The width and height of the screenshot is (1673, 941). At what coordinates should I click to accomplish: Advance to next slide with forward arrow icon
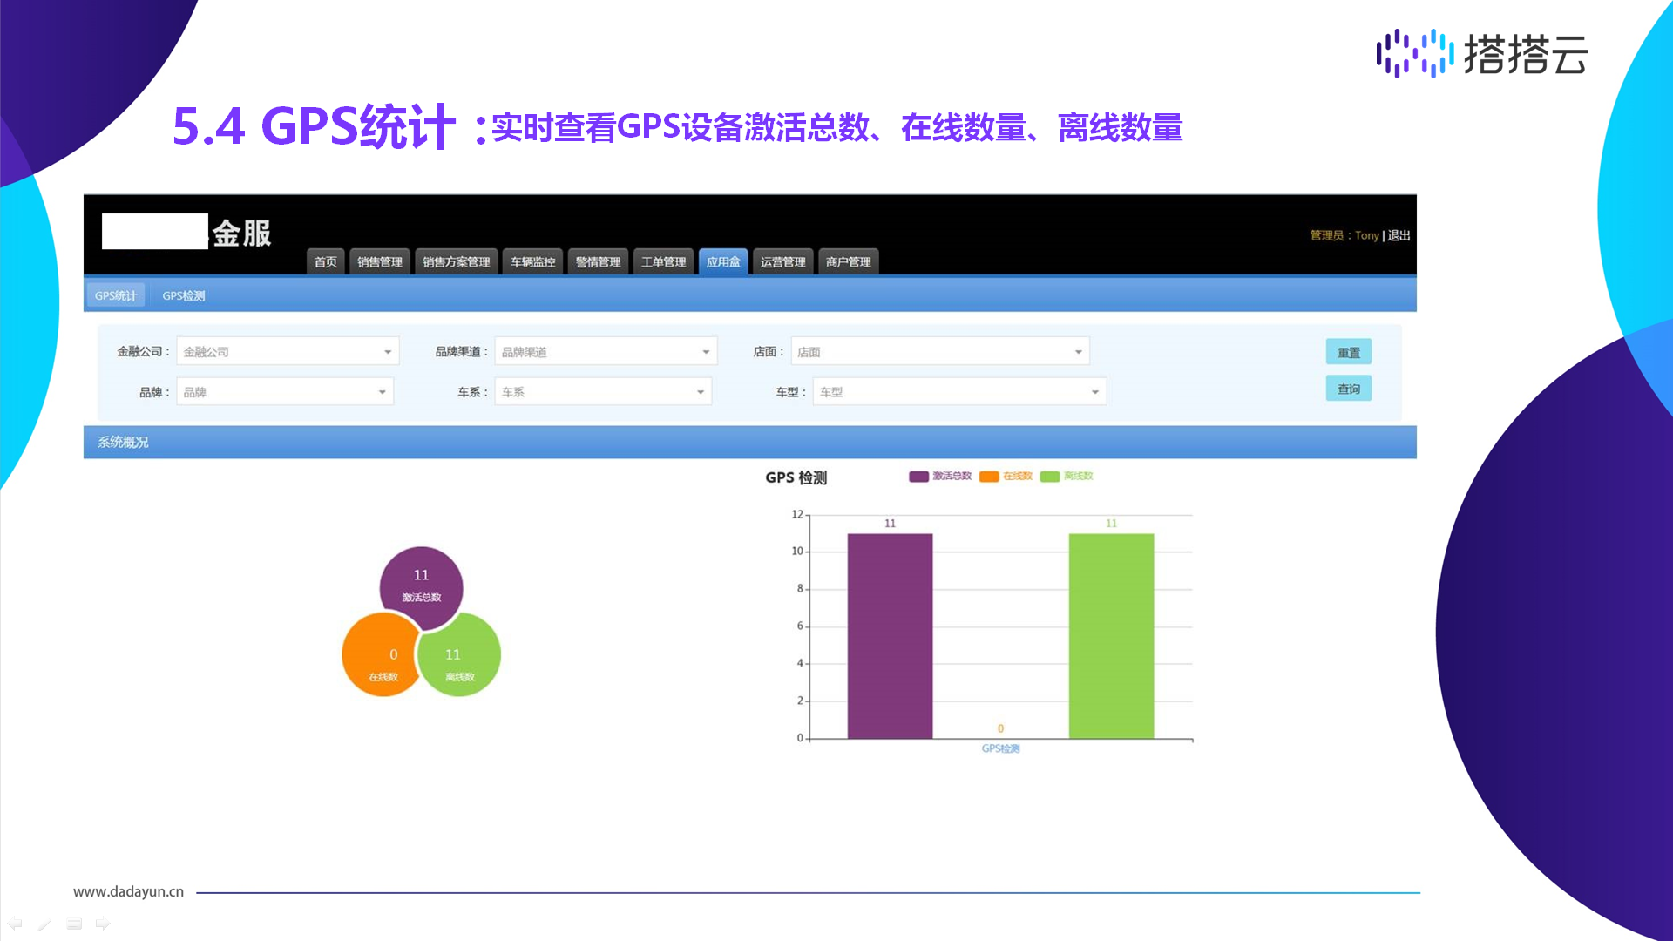click(103, 924)
